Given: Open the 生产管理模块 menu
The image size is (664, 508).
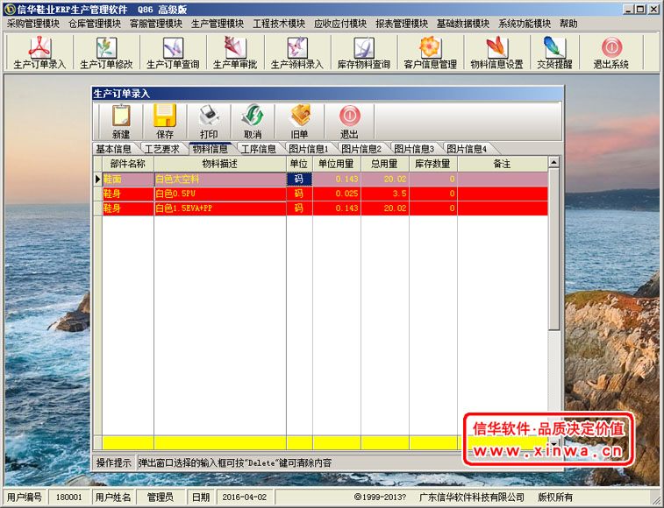Looking at the screenshot, I should [218, 24].
